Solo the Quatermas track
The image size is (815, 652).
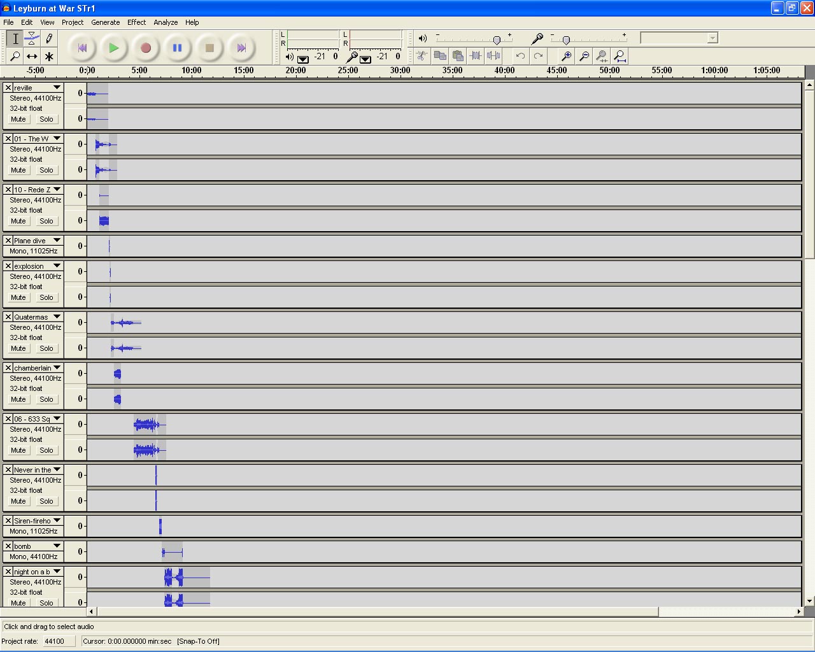pos(46,348)
